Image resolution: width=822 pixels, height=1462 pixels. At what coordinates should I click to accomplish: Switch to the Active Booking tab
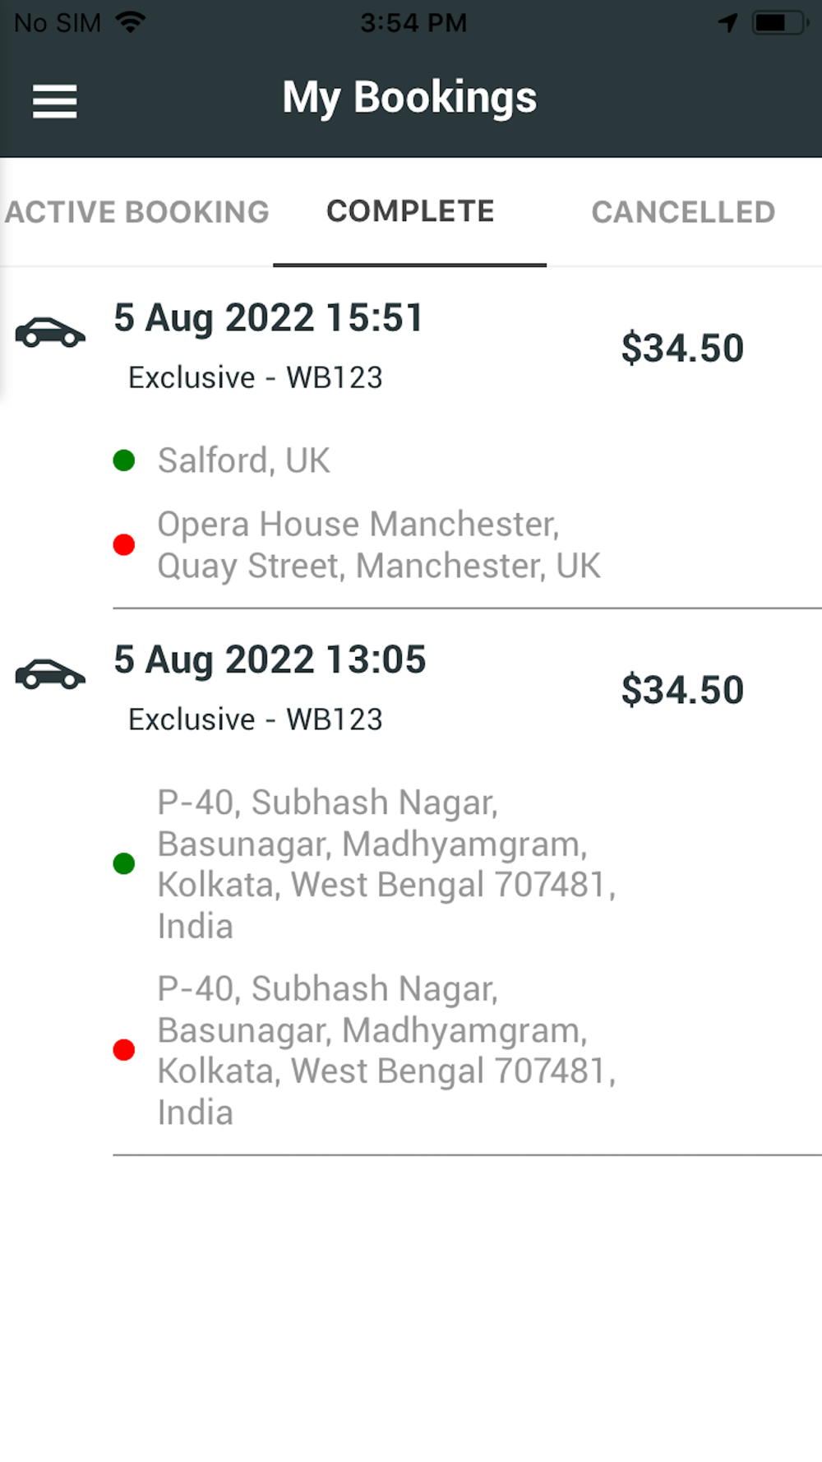(137, 212)
